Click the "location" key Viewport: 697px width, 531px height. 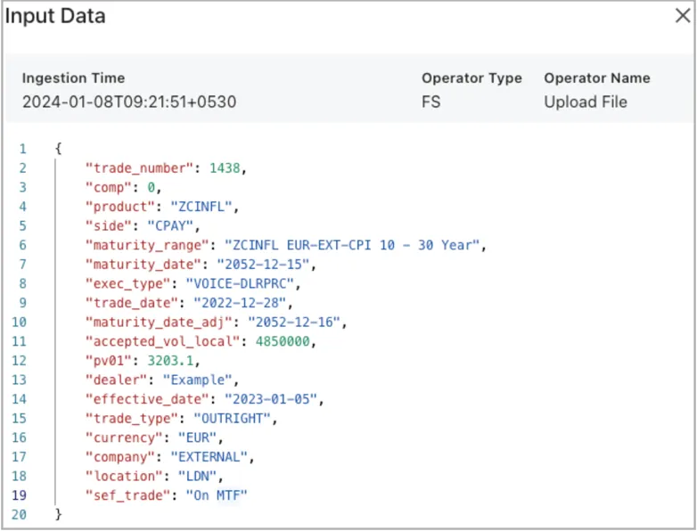[x=124, y=476]
